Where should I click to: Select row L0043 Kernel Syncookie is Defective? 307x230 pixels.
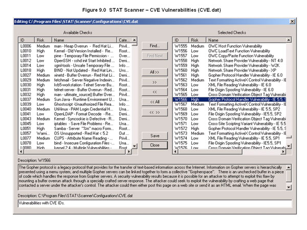pyautogui.click(x=75, y=119)
